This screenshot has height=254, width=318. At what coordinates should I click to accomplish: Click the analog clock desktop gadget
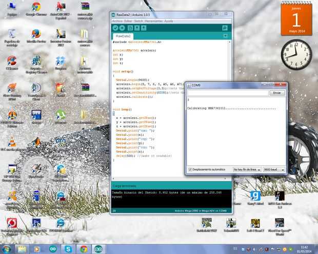pyautogui.click(x=296, y=55)
